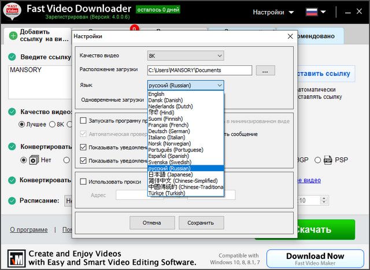
Task: Click the 'е видео' blue link
Action: (x=309, y=180)
